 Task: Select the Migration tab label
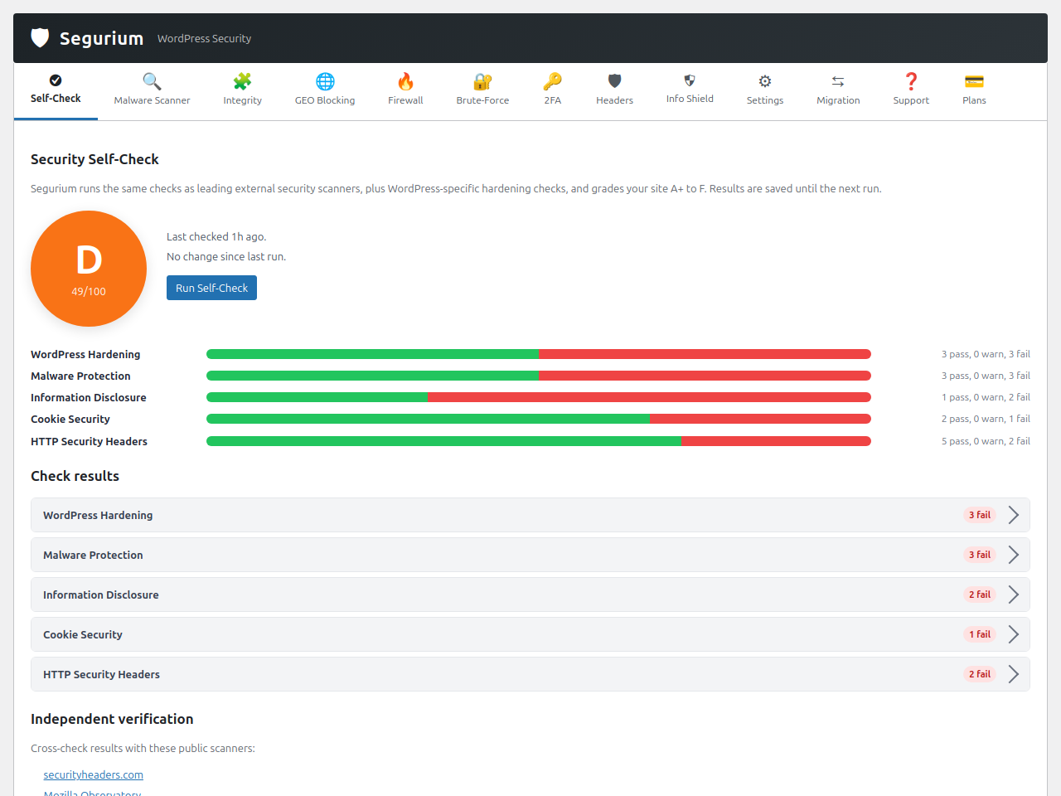click(838, 100)
